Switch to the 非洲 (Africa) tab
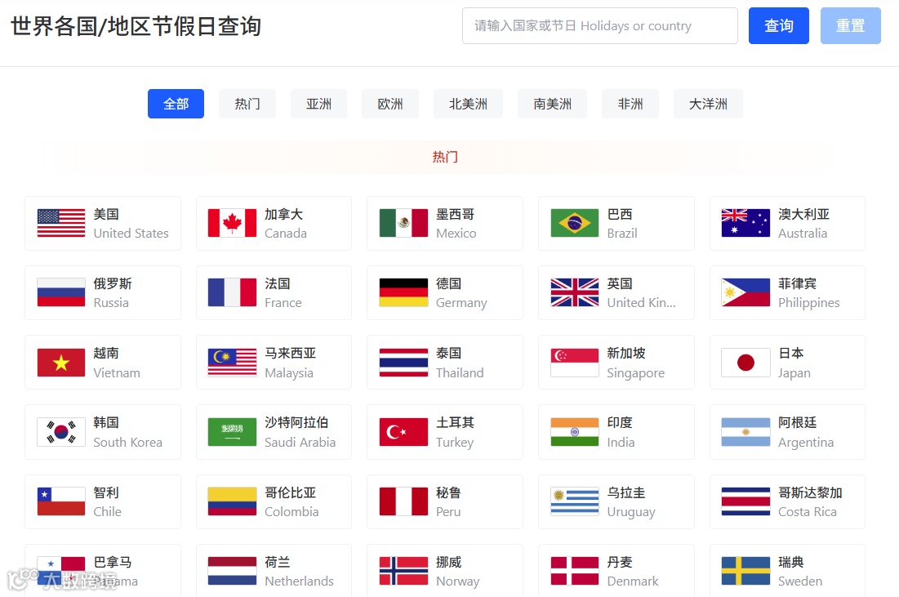The width and height of the screenshot is (899, 597). (x=630, y=104)
